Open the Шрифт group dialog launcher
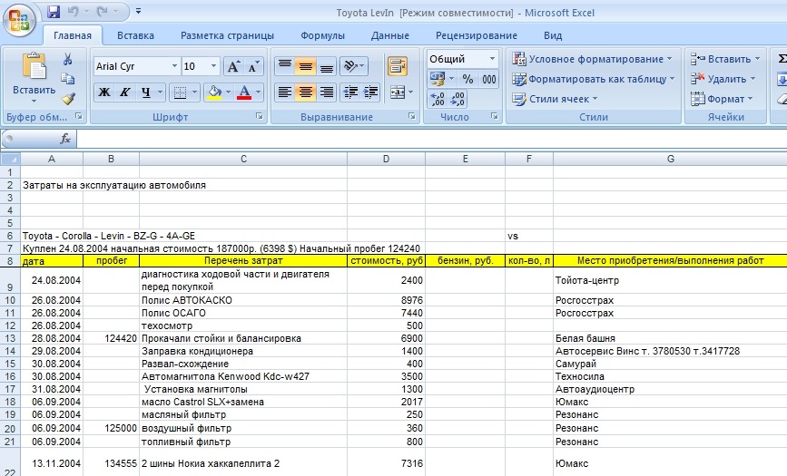This screenshot has width=787, height=476. click(259, 116)
